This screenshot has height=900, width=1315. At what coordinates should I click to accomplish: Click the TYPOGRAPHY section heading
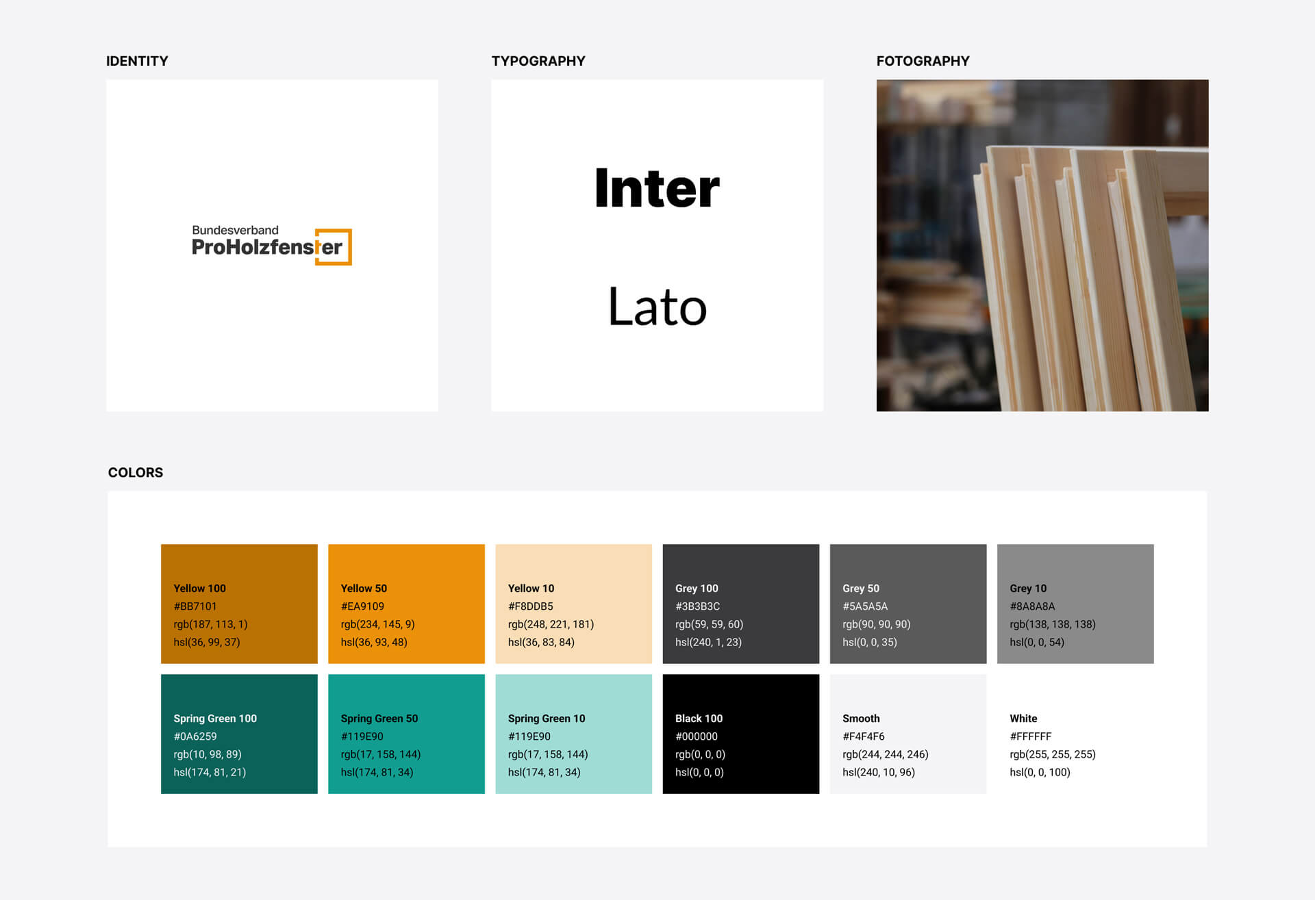[538, 61]
